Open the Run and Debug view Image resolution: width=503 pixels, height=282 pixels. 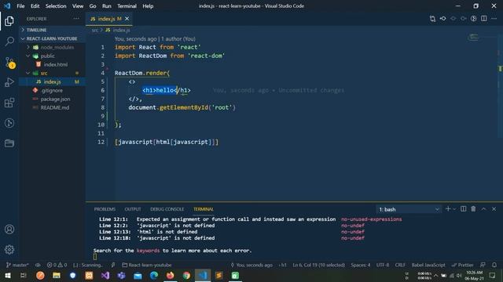tap(9, 82)
